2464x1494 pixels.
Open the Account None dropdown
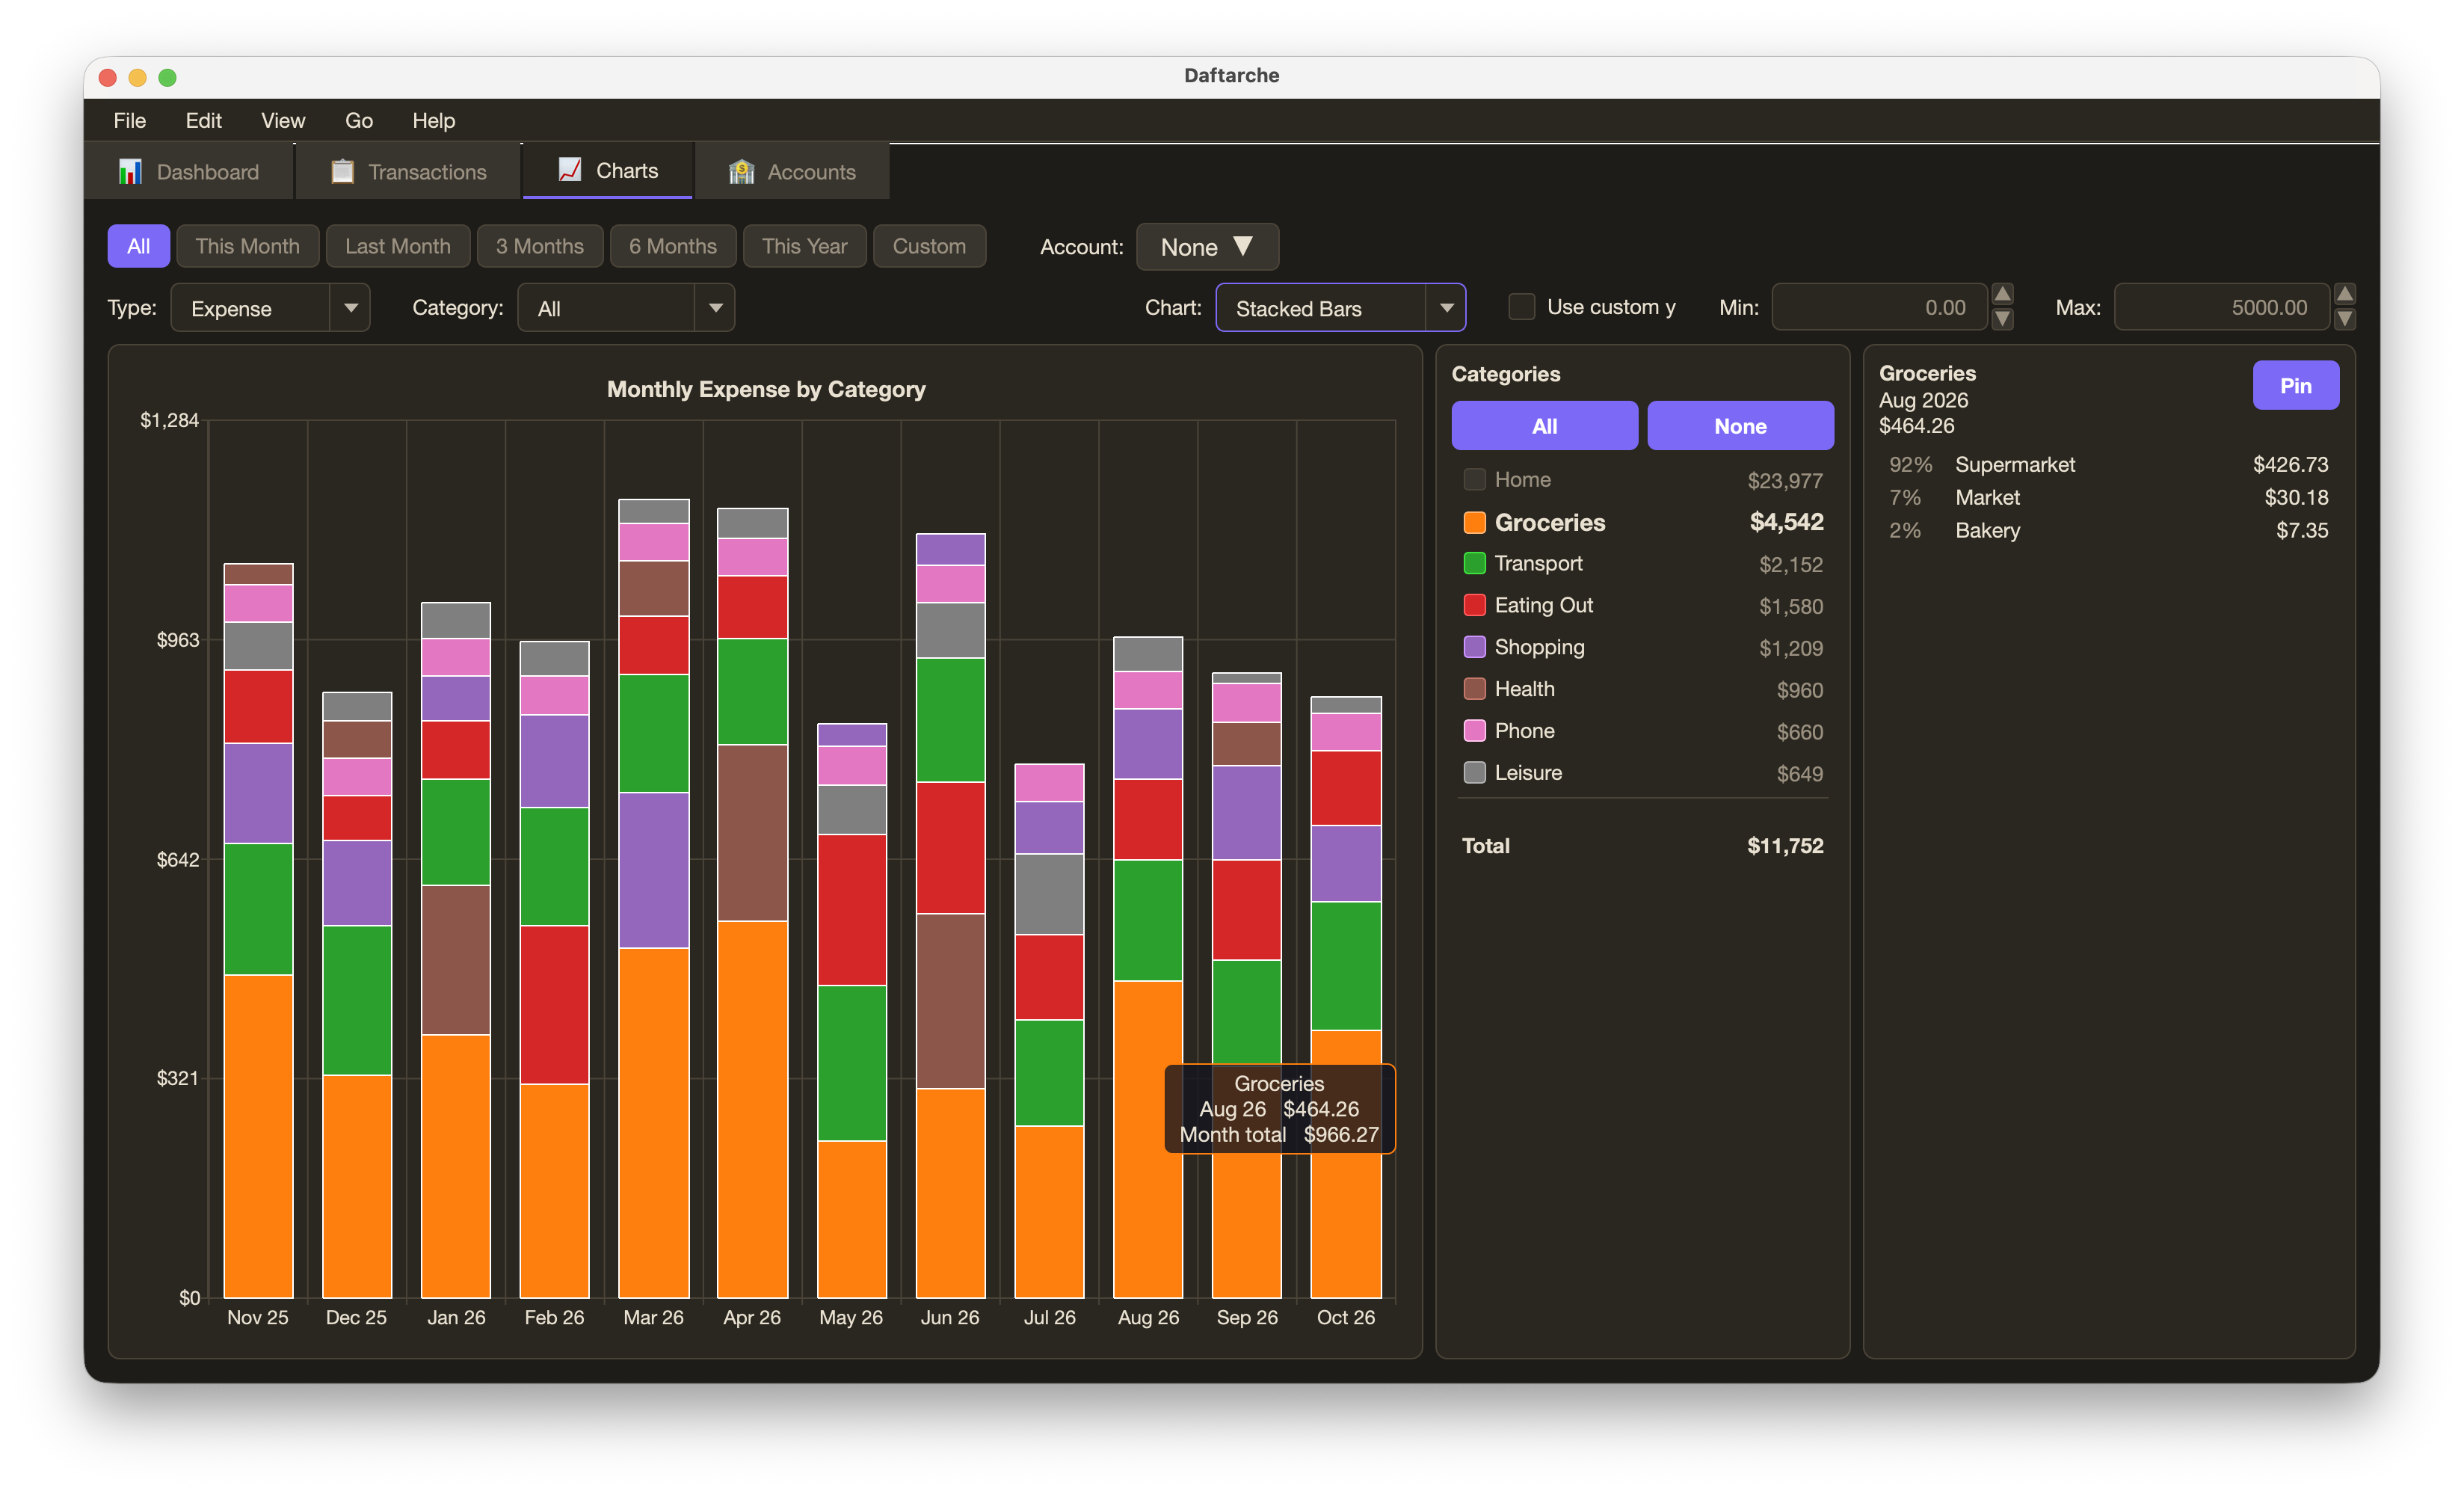pyautogui.click(x=1207, y=247)
